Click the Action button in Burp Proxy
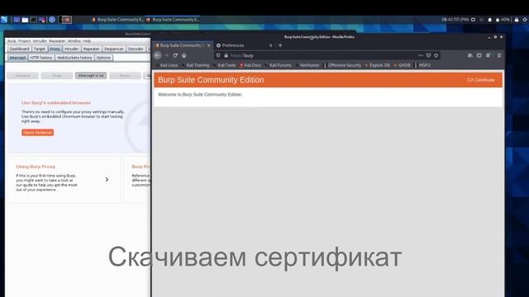This screenshot has height=297, width=529. coord(125,75)
